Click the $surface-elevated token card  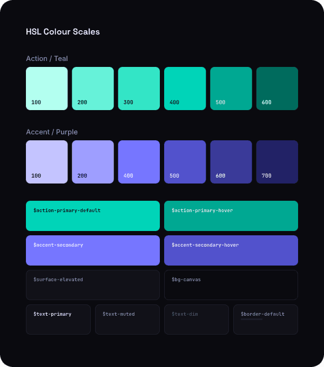[x=93, y=285]
